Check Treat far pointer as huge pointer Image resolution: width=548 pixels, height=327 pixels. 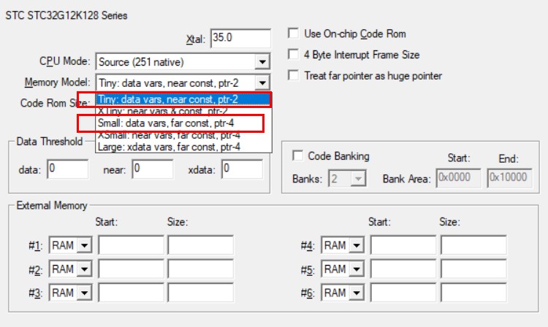(293, 75)
